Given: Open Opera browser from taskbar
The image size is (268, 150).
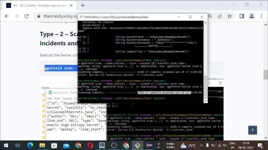Looking at the screenshot, I should click(x=90, y=145).
